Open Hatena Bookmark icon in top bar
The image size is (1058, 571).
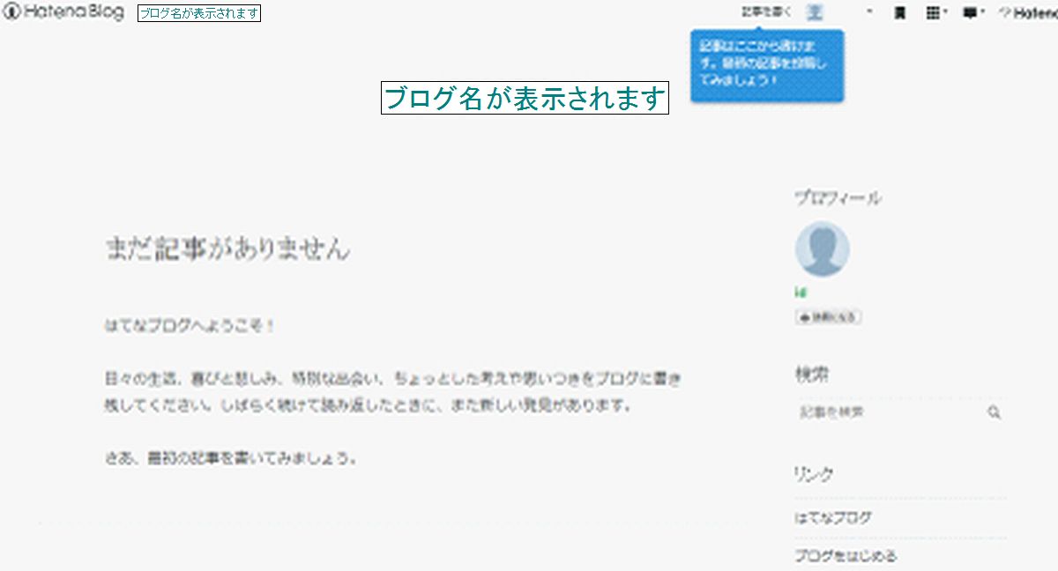point(902,11)
